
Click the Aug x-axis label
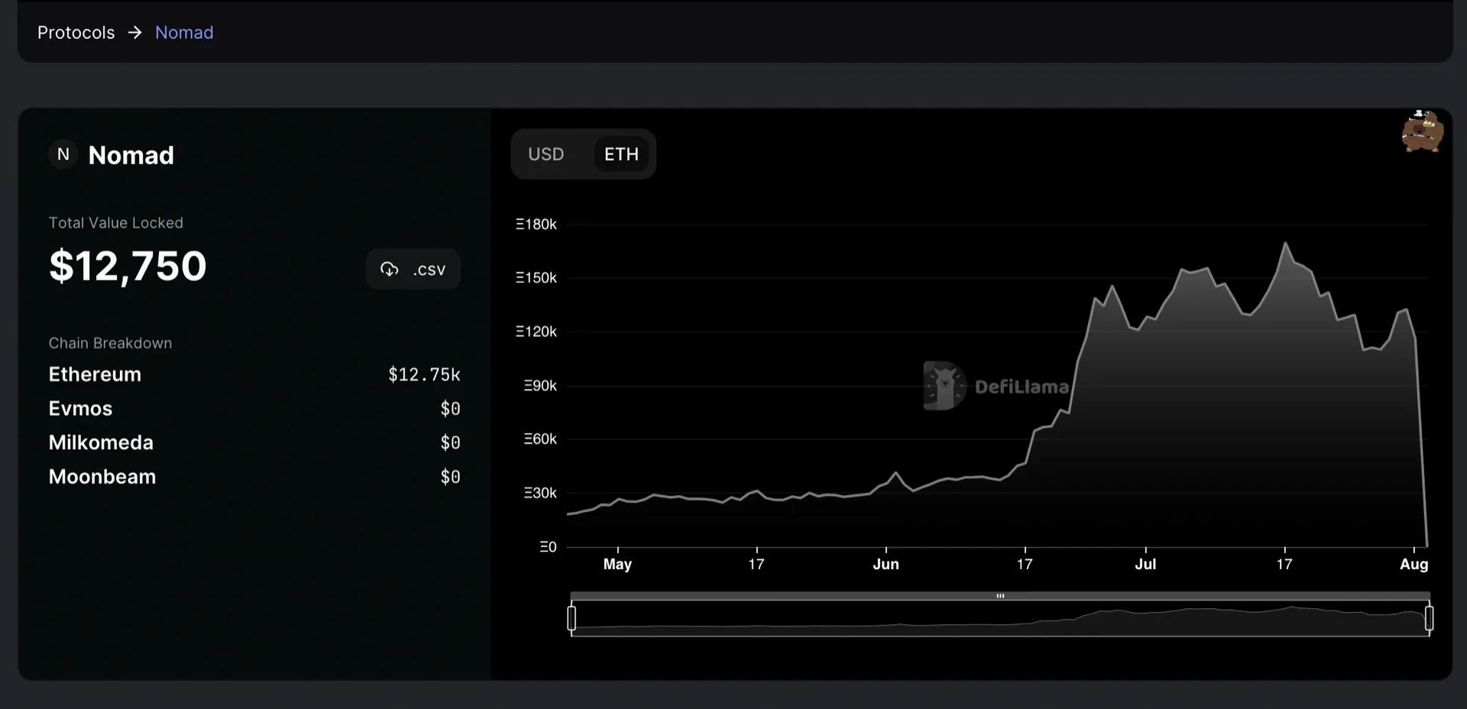pos(1414,565)
